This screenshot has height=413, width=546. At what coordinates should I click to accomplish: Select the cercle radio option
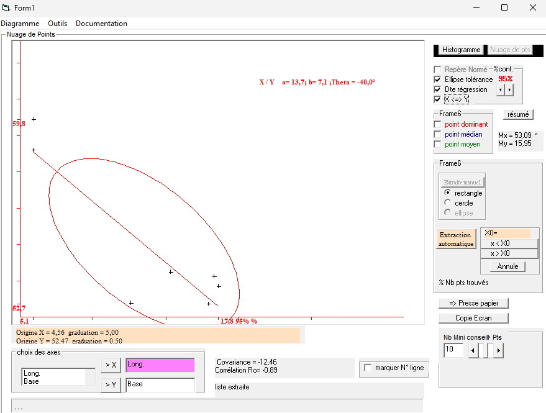[x=448, y=203]
